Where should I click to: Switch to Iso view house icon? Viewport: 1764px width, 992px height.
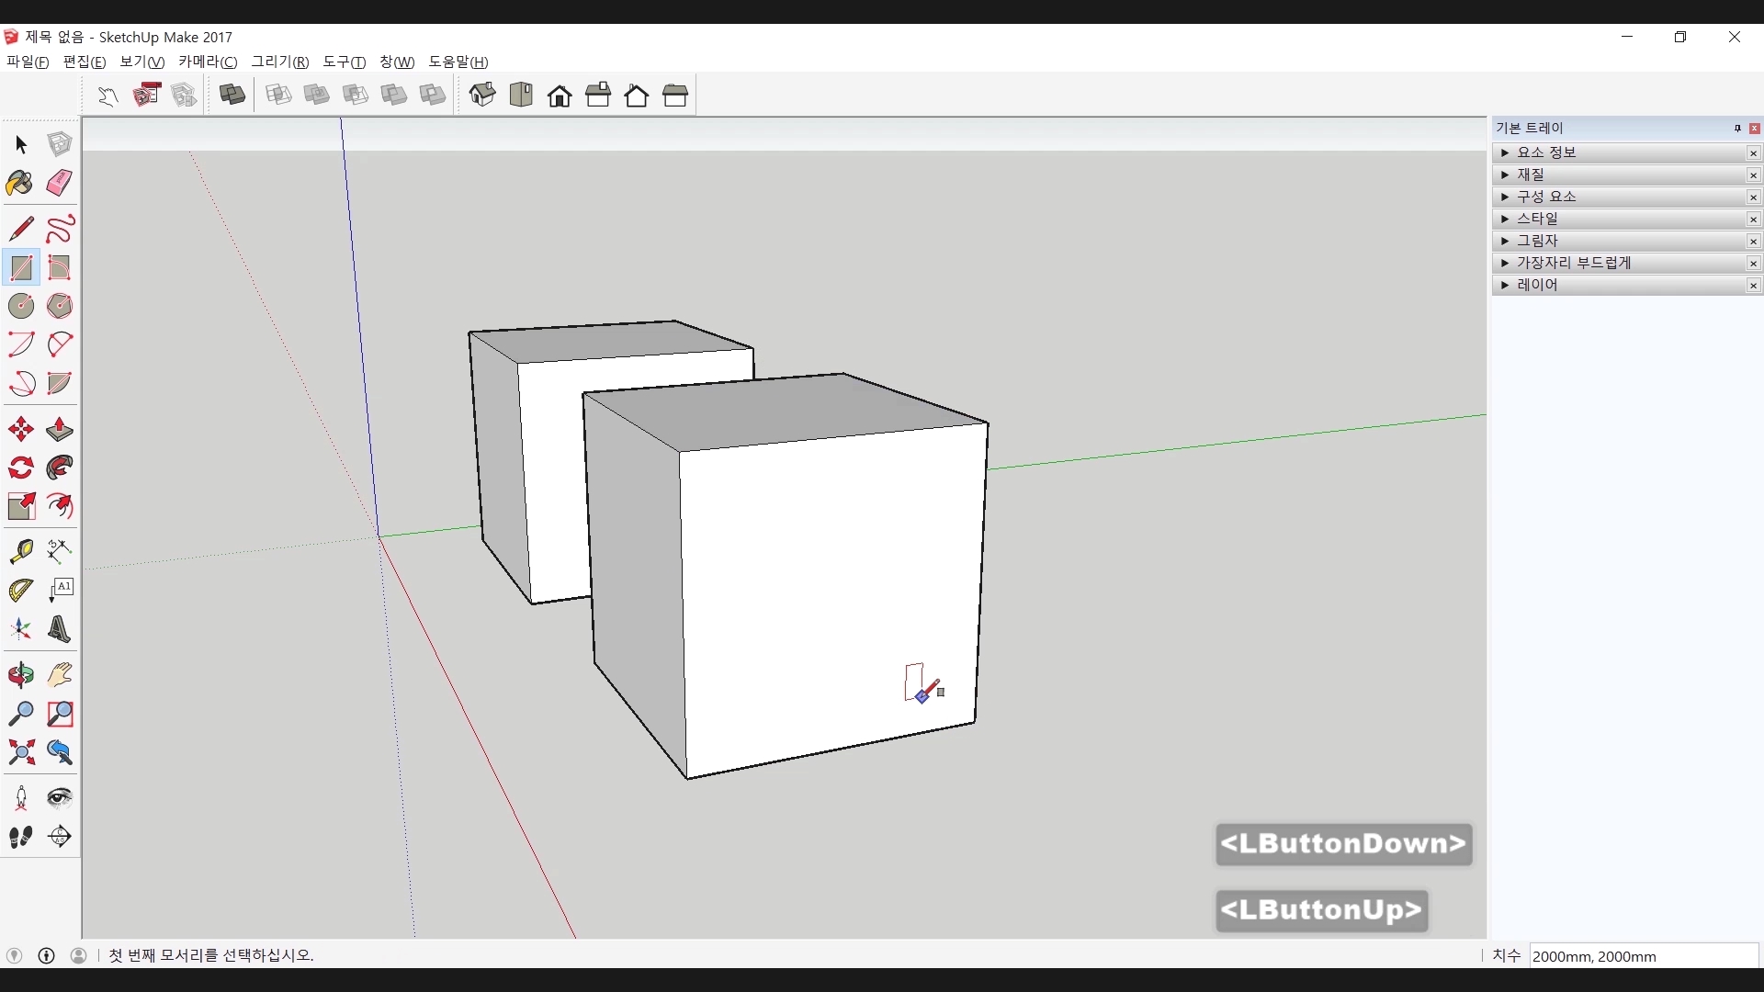pos(482,95)
